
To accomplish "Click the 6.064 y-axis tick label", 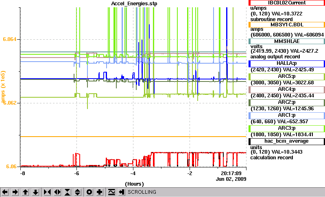I will point(9,39).
